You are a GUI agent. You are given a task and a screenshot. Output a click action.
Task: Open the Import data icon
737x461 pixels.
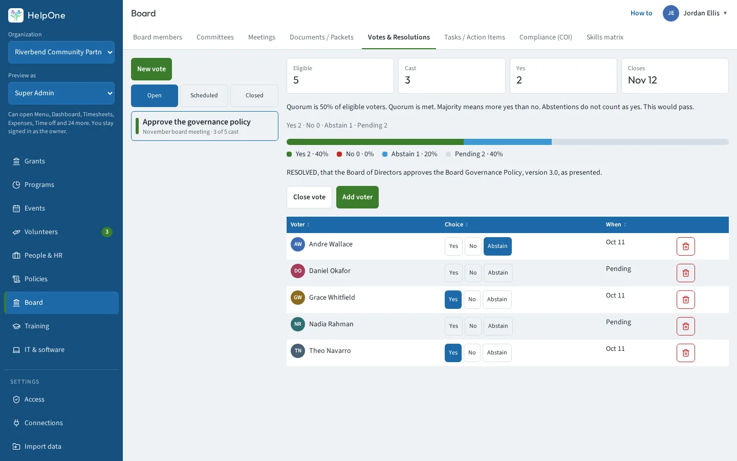(16, 447)
